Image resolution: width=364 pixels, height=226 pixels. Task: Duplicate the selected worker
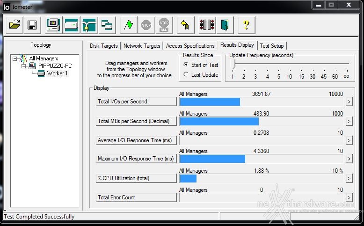tap(107, 25)
